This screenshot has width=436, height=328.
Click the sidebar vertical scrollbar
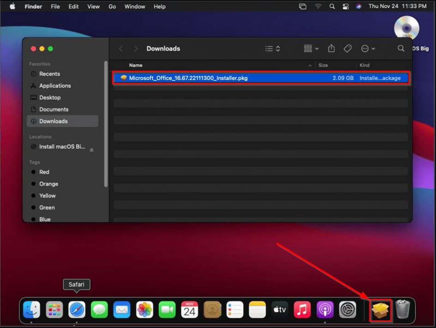pyautogui.click(x=106, y=124)
